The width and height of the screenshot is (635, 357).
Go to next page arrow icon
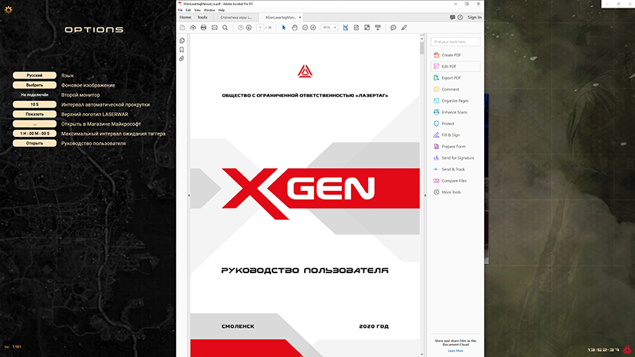[x=249, y=28]
